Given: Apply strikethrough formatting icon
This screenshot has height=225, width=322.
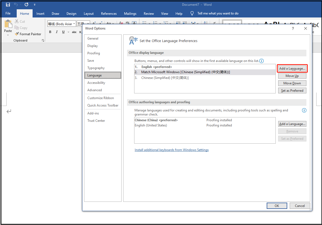Looking at the screenshot, I should (x=74, y=32).
